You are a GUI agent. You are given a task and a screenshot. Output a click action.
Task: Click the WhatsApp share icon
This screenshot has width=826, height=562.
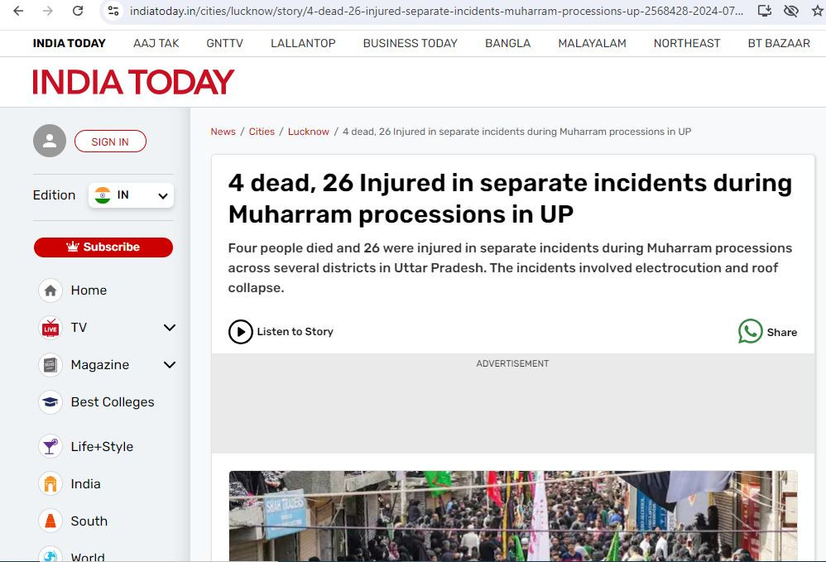(x=750, y=331)
